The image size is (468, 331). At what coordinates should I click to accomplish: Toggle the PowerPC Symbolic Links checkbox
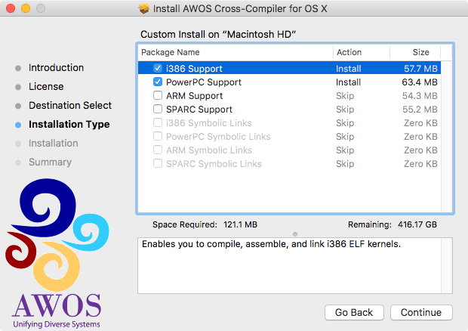click(158, 136)
